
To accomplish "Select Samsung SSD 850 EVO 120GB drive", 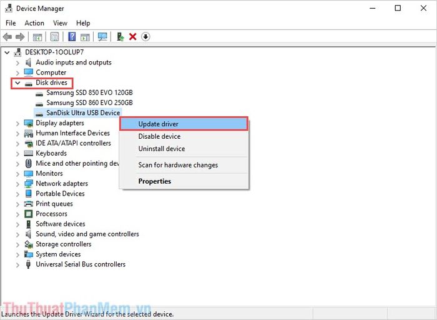I will pyautogui.click(x=89, y=92).
